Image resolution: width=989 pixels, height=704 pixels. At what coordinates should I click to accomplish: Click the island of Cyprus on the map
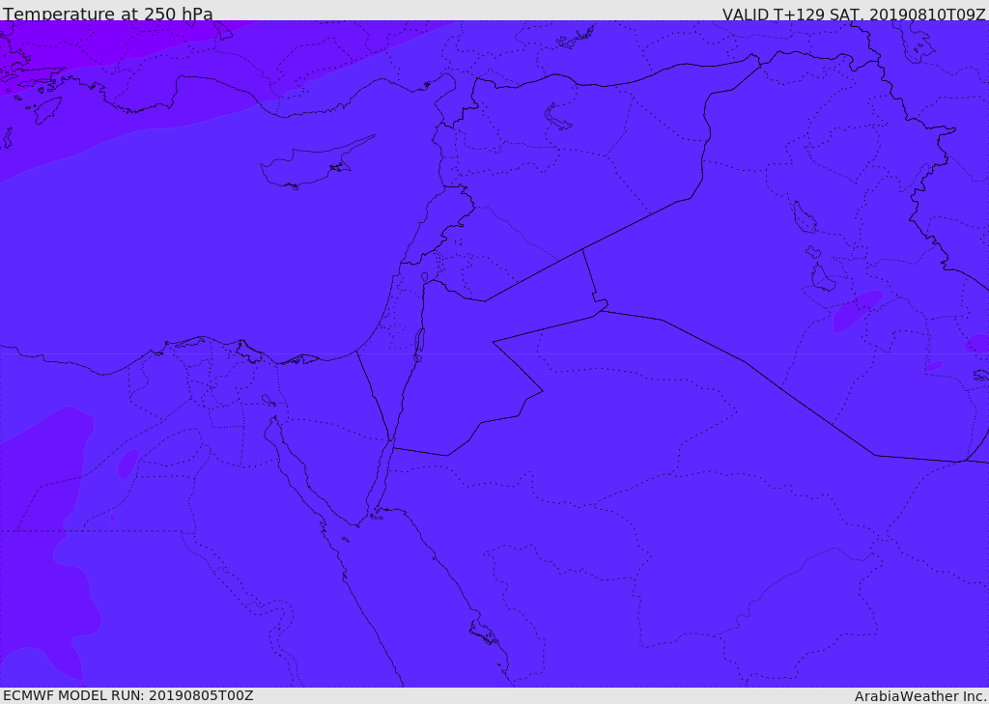314,165
